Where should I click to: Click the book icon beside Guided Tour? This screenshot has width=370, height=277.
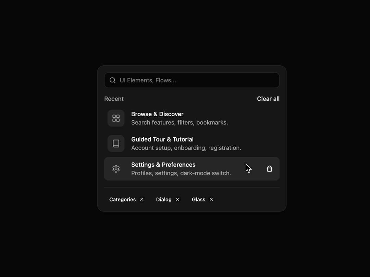116,143
